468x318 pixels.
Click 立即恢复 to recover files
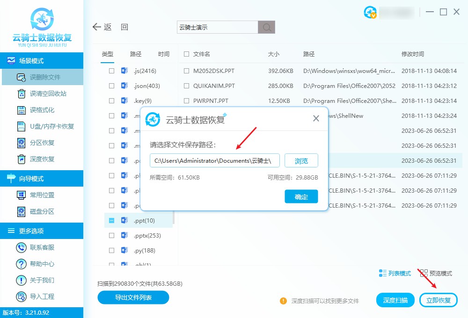438,300
